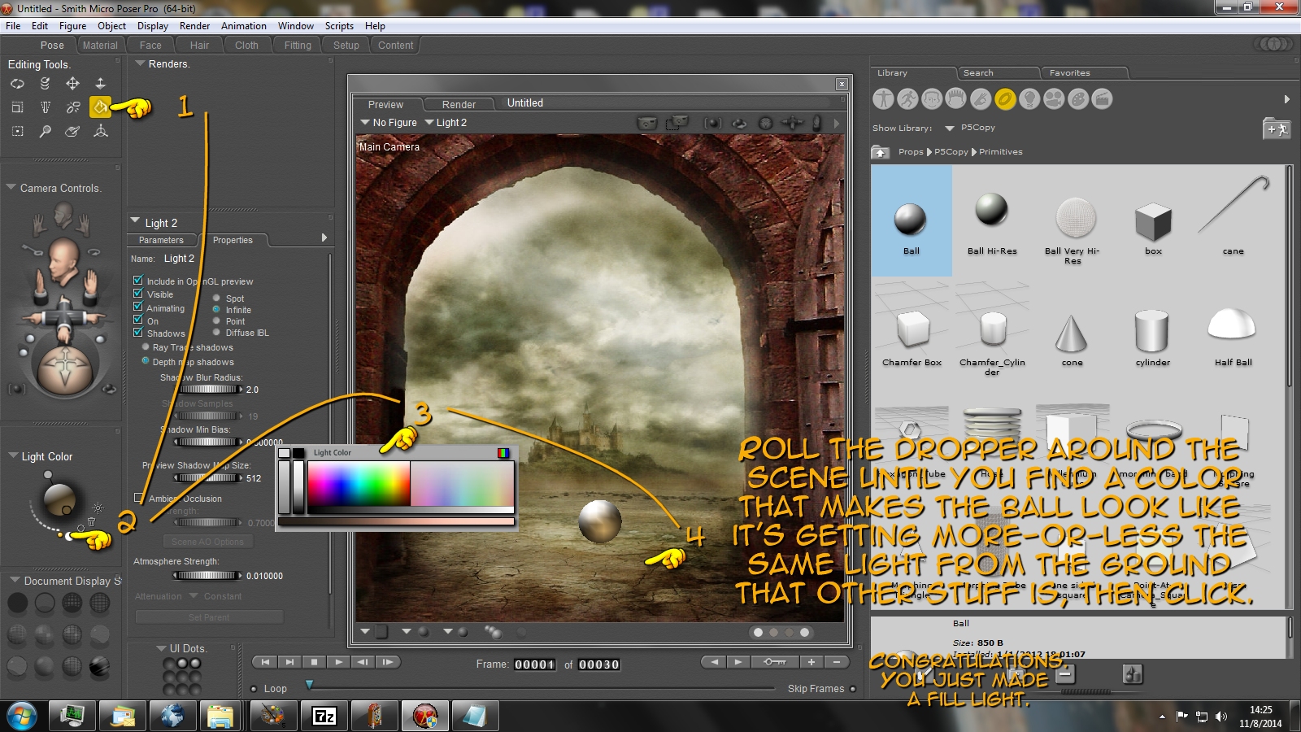
Task: Select the highlighted Color tool in Editing Tools
Action: click(x=100, y=107)
